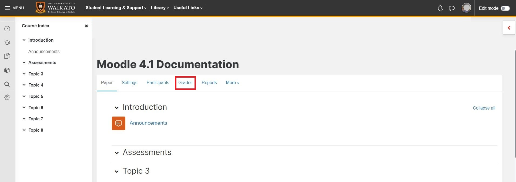Open the Grades tab

pyautogui.click(x=185, y=83)
